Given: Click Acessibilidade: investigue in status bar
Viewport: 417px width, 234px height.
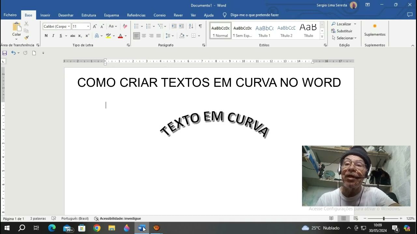Looking at the screenshot, I should click(118, 218).
